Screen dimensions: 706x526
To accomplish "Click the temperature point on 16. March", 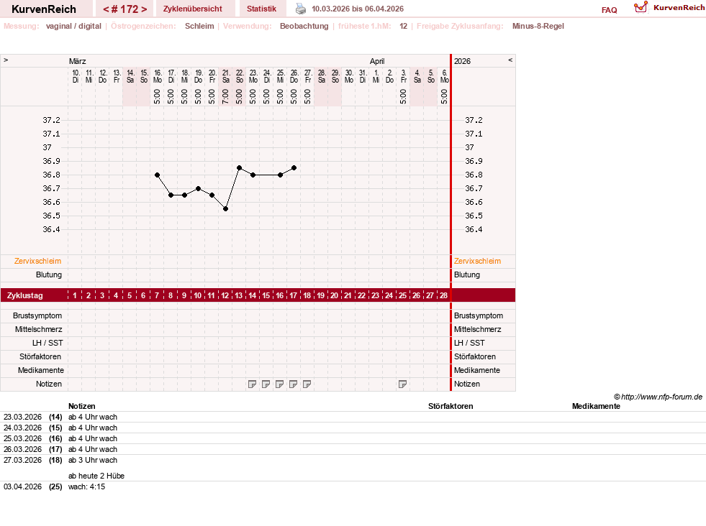I will pyautogui.click(x=157, y=175).
